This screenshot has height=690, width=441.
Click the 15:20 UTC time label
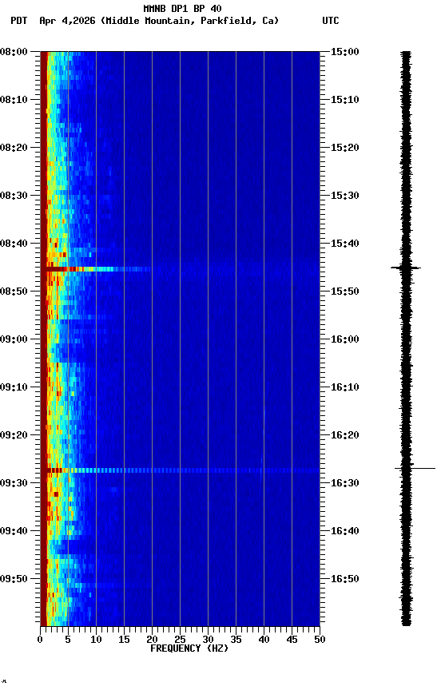(x=345, y=148)
